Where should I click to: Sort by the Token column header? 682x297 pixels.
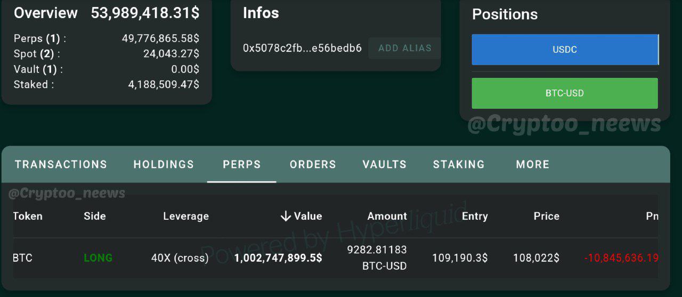tap(28, 216)
